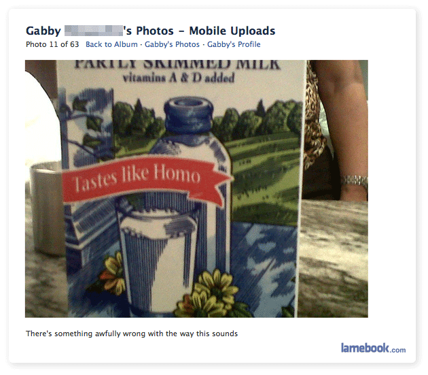Viewport: 428px width, 375px height.
Task: Click the PARTLY SKIMMED MILK text
Action: click(177, 64)
